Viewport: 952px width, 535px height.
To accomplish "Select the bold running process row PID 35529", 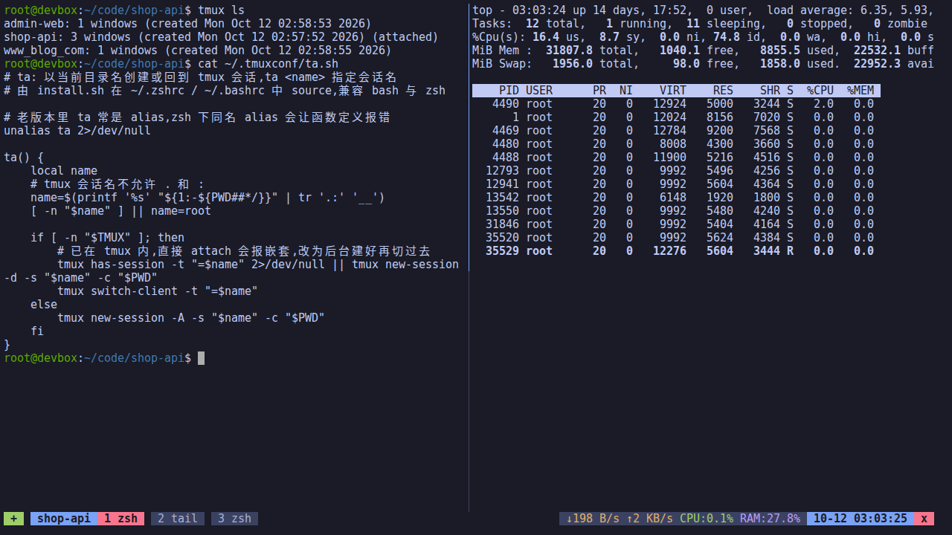I will click(676, 251).
